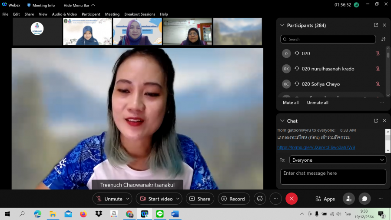The image size is (391, 220).
Task: Open the Breakout Sessions menu
Action: 139,14
